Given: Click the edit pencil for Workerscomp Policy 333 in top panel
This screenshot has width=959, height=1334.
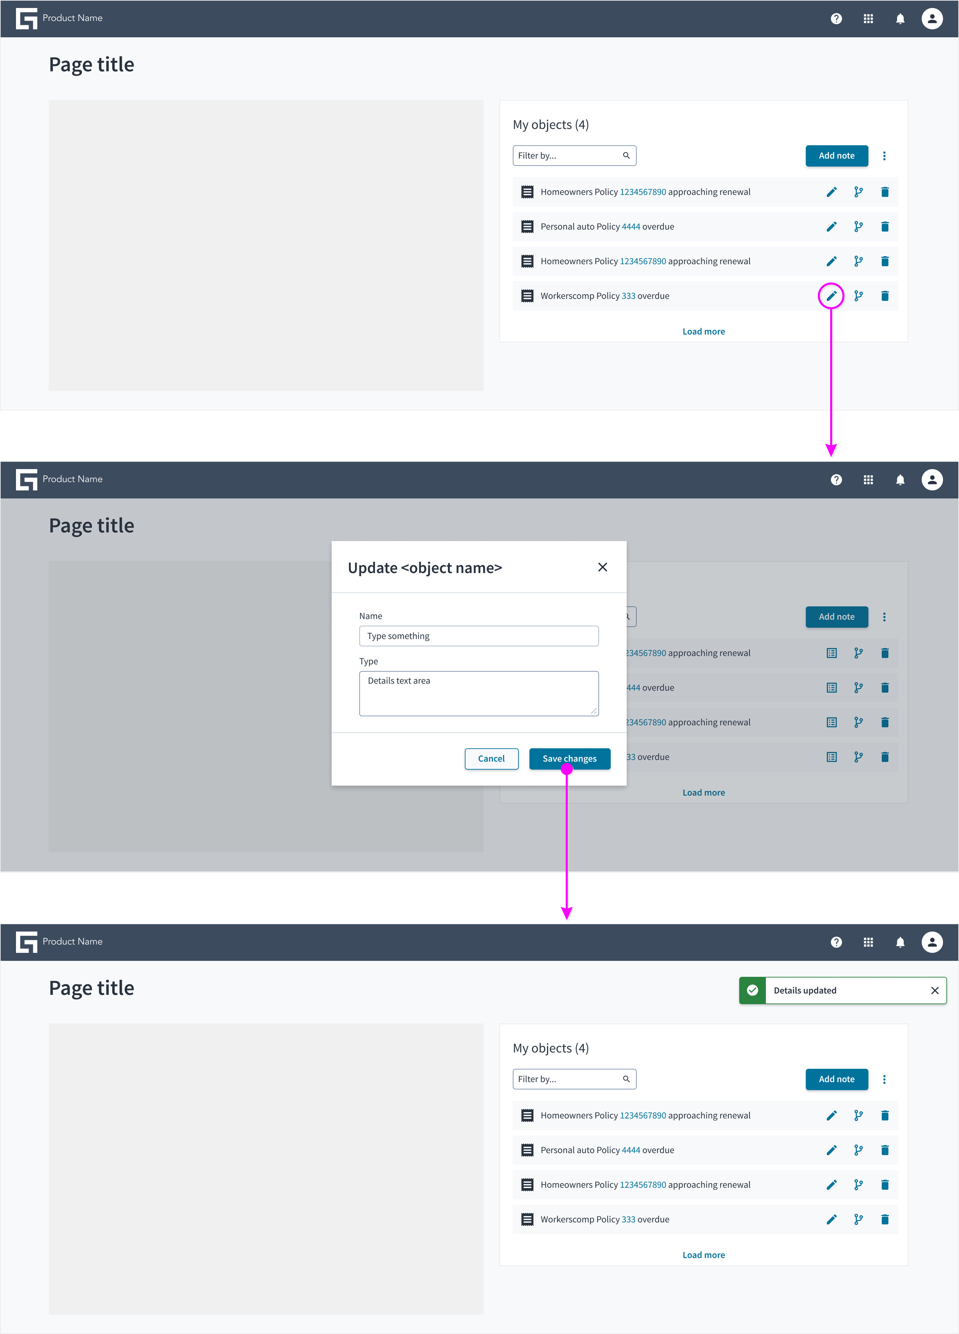Looking at the screenshot, I should click(x=831, y=296).
